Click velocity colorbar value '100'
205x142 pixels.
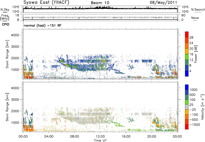pos(192,100)
